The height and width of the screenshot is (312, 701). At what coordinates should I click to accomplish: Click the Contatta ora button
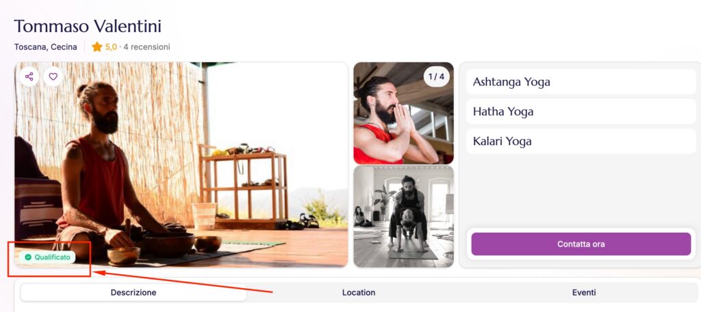(581, 244)
